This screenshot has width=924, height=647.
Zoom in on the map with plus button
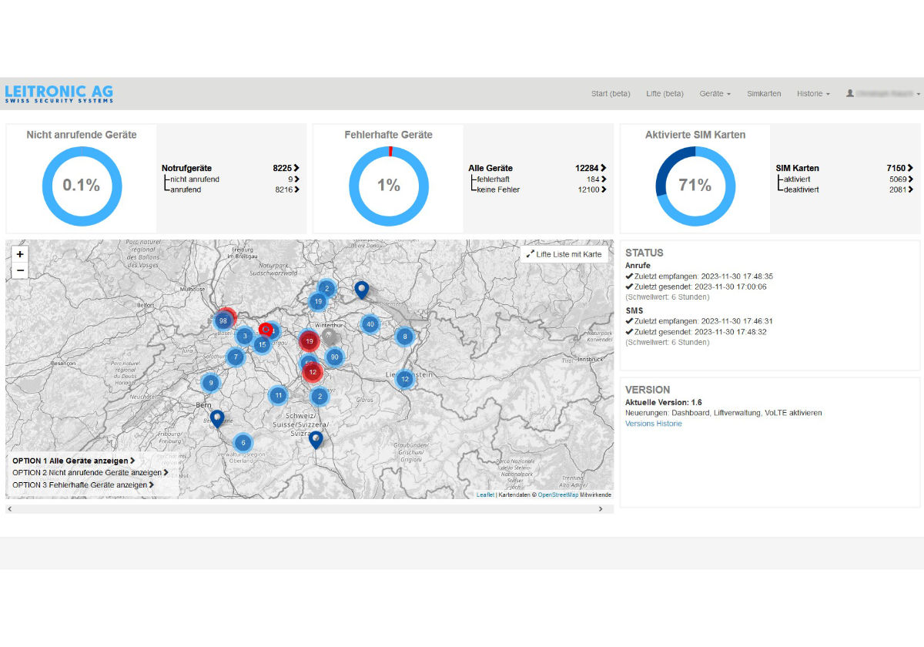[x=20, y=254]
